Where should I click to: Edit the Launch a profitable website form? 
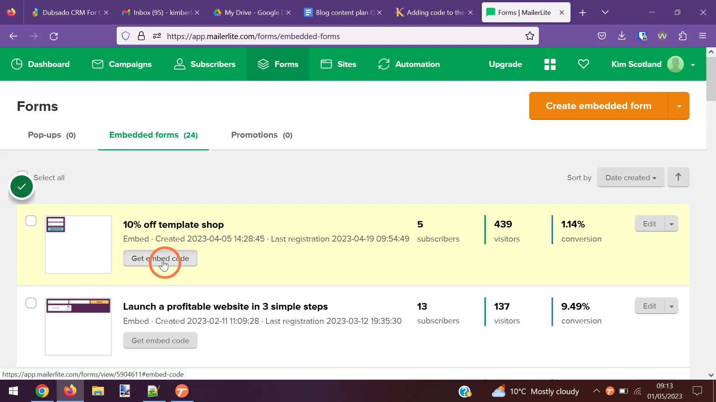coord(649,306)
